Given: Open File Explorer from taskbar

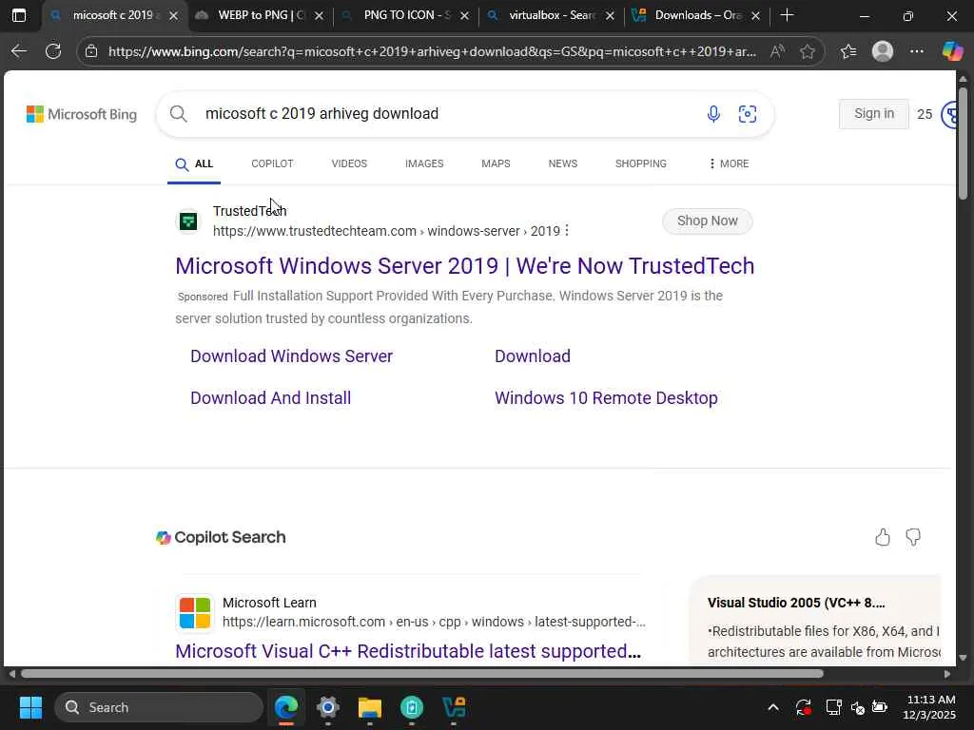Looking at the screenshot, I should point(370,707).
